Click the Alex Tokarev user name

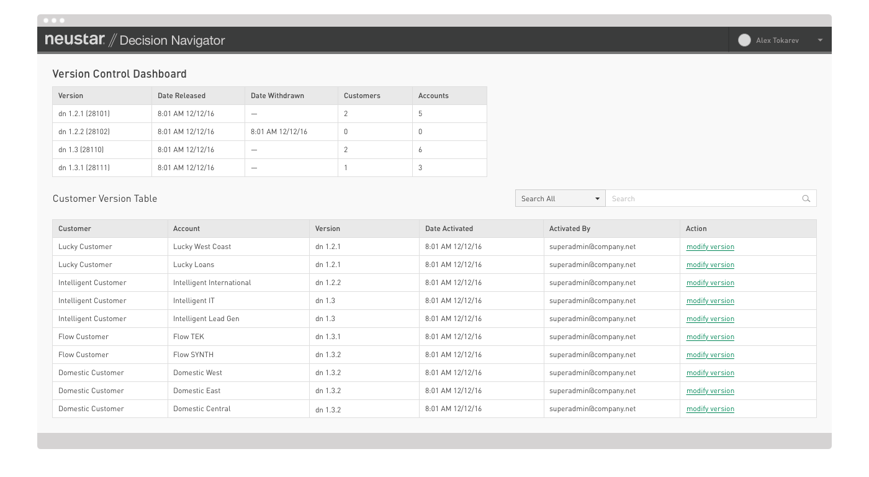pyautogui.click(x=777, y=40)
